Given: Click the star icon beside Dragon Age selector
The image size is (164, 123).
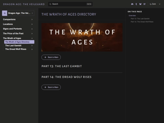Looking at the screenshot, I should 5,13.
